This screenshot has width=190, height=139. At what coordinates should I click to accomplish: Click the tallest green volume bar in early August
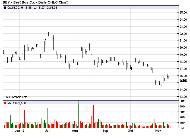point(79,115)
